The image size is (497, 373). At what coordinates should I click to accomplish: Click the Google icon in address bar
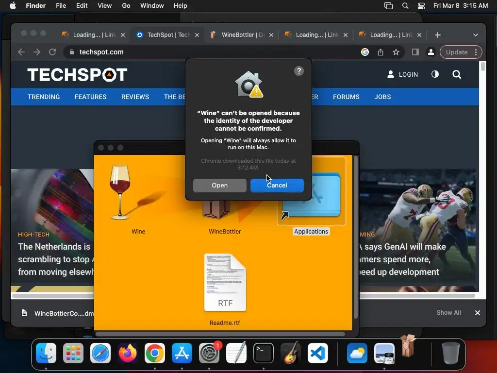tap(365, 52)
